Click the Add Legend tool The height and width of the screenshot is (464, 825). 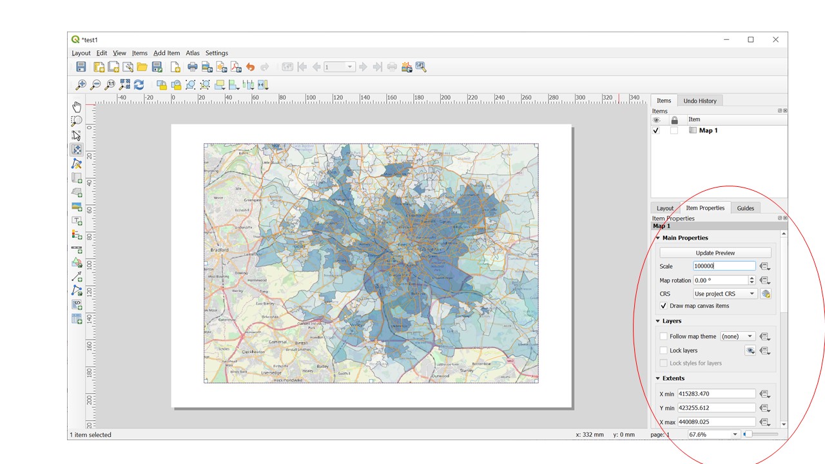pos(77,235)
